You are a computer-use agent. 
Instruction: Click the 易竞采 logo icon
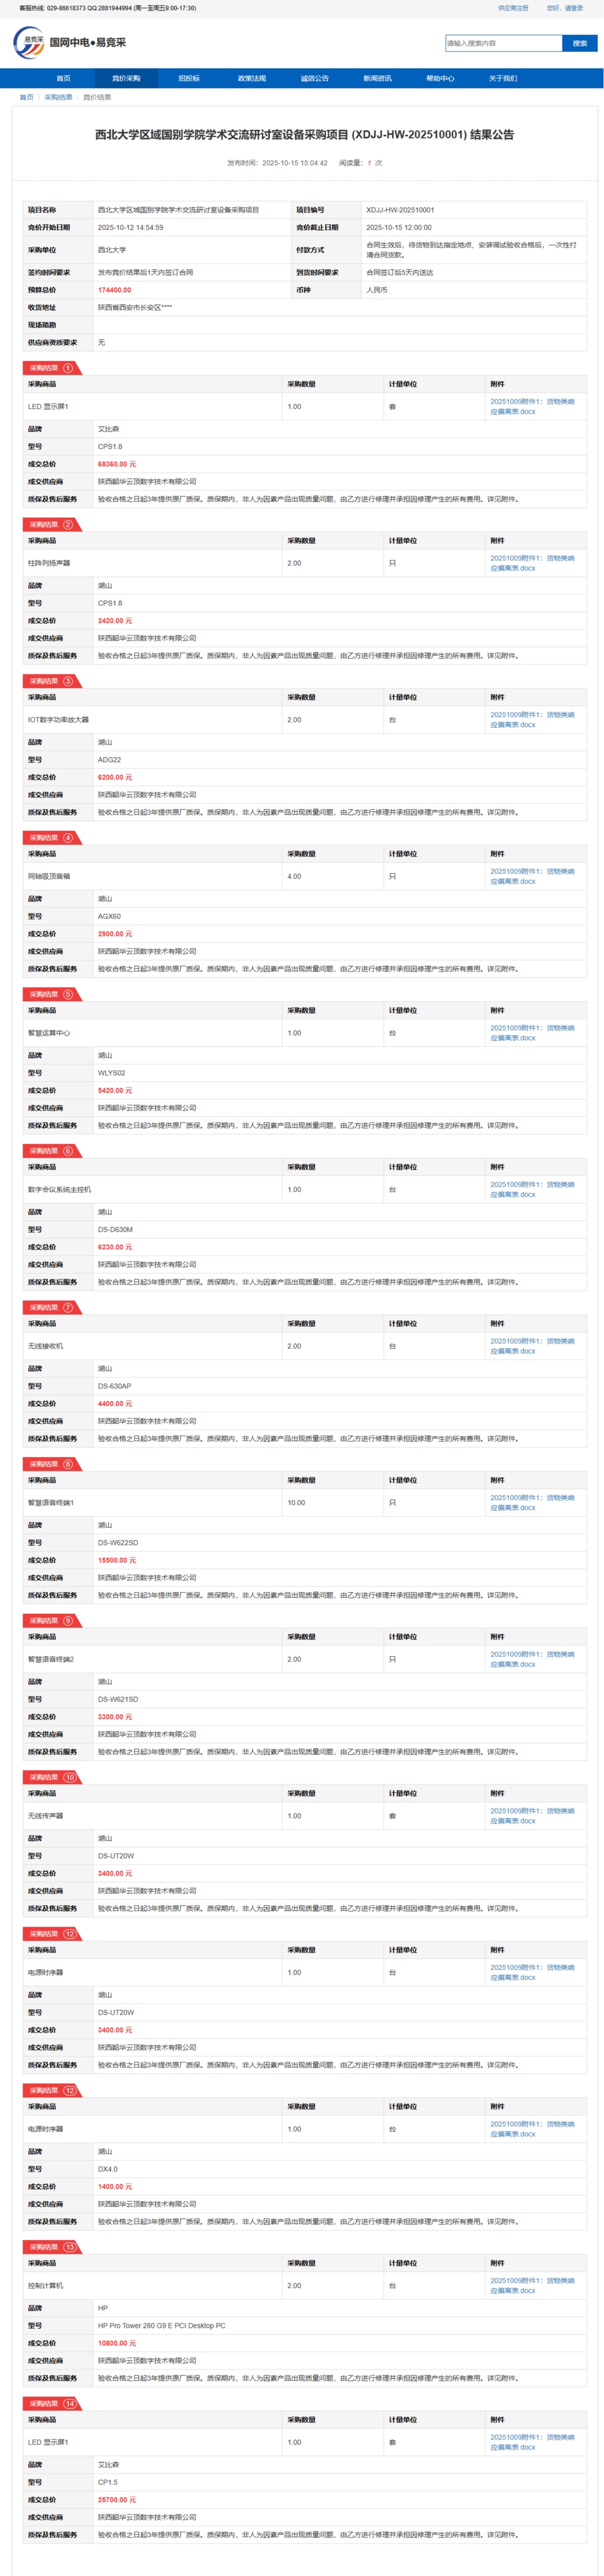(x=28, y=43)
